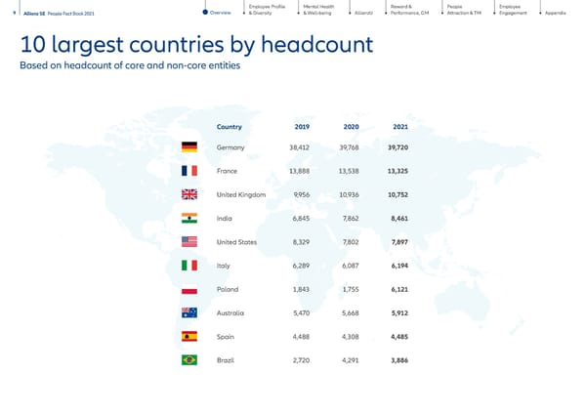Click Poland's 2021 value 6,121
The width and height of the screenshot is (586, 414).
[399, 289]
